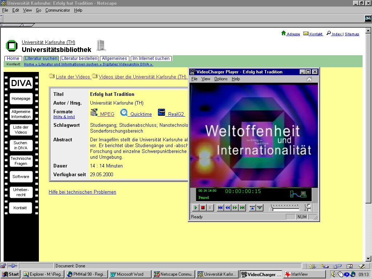This screenshot has width=372, height=279.
Task: Click the home icon in the VideoCharger menu bar
Action: pos(309,79)
